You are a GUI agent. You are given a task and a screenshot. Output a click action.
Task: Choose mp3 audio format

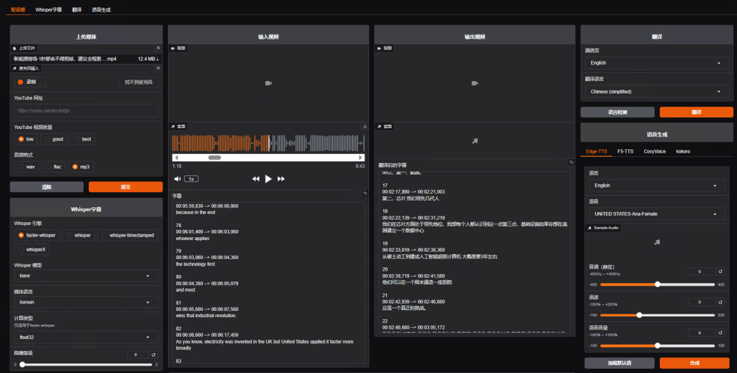[81, 167]
